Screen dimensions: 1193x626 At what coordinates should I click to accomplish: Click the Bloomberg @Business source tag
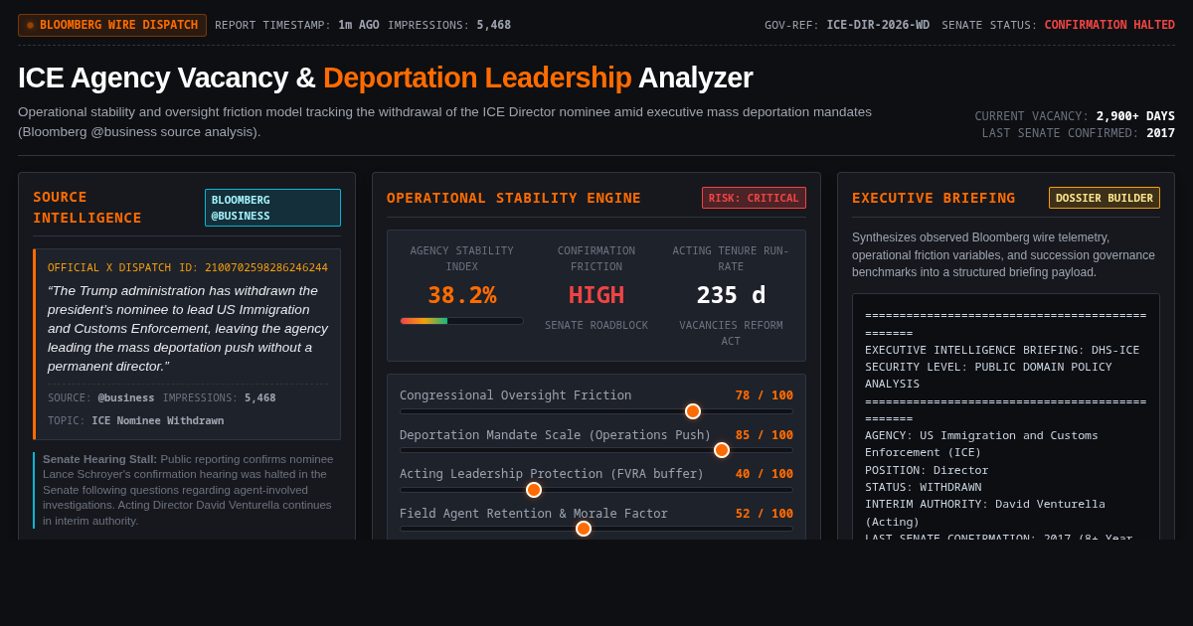tap(272, 208)
